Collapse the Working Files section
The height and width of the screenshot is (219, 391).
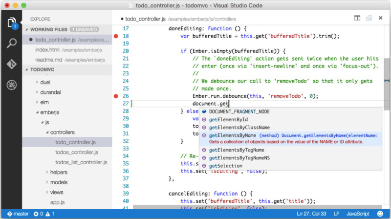(27, 29)
